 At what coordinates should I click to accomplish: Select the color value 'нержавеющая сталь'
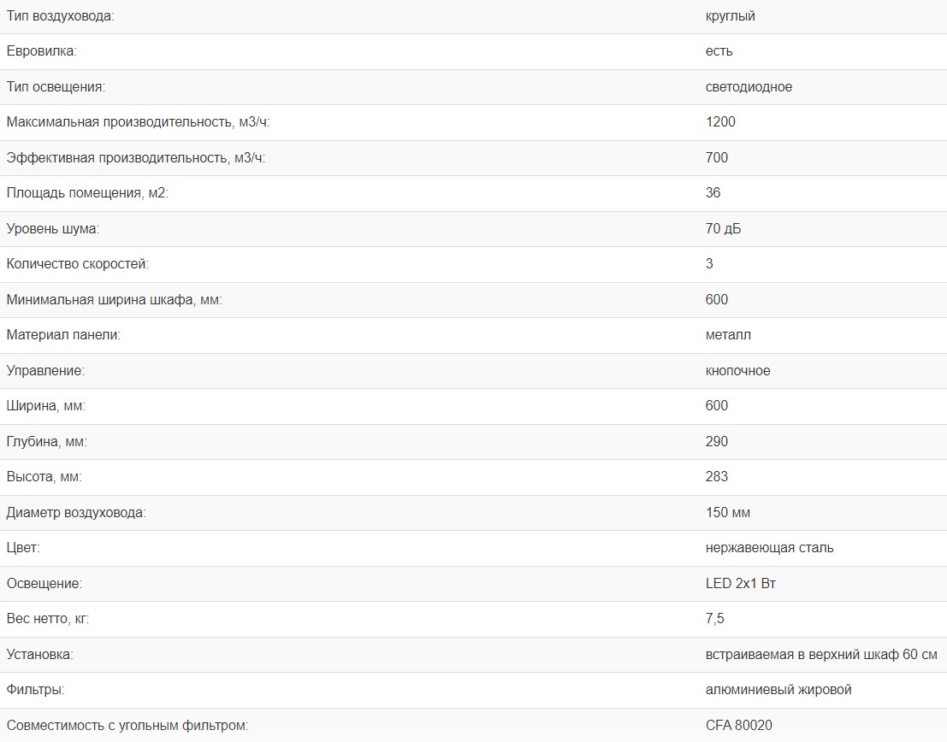coord(769,548)
